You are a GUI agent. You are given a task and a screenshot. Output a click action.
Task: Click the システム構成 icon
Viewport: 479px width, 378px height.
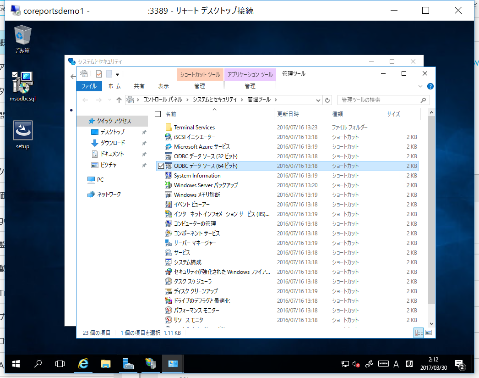coord(169,262)
